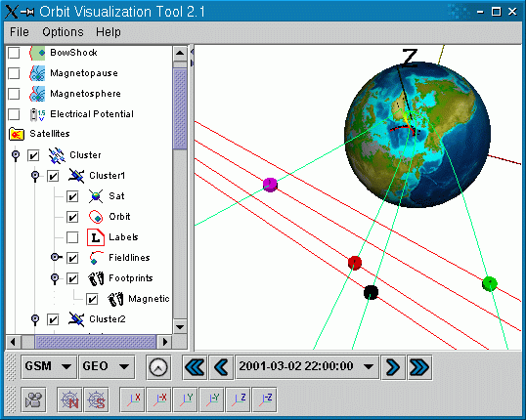
Task: Click the Footprints feet icon
Action: pos(96,278)
